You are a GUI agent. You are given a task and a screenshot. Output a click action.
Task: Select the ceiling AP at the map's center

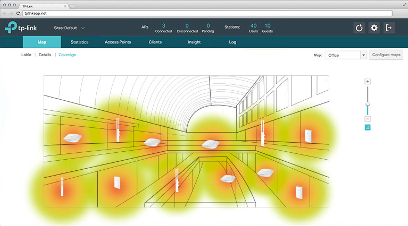click(x=211, y=144)
